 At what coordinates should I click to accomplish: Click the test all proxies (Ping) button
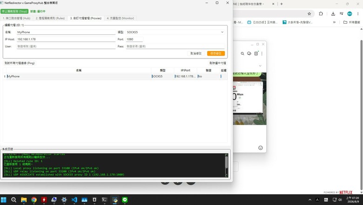point(20,63)
